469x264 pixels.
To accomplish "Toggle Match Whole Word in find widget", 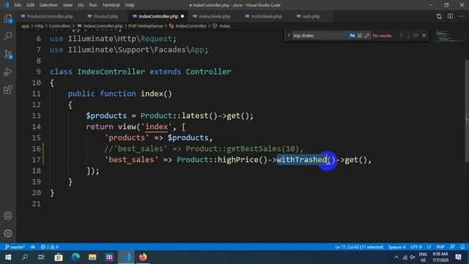I will (360, 36).
